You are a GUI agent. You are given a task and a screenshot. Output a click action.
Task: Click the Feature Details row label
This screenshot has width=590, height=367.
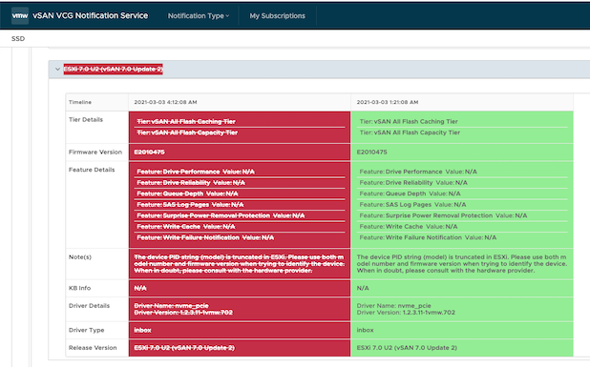pyautogui.click(x=92, y=170)
